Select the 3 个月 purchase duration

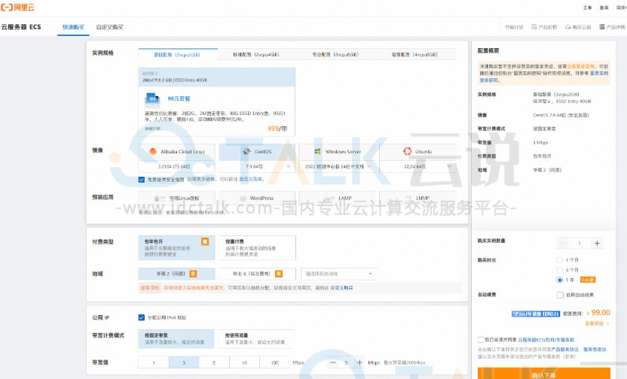pos(560,270)
